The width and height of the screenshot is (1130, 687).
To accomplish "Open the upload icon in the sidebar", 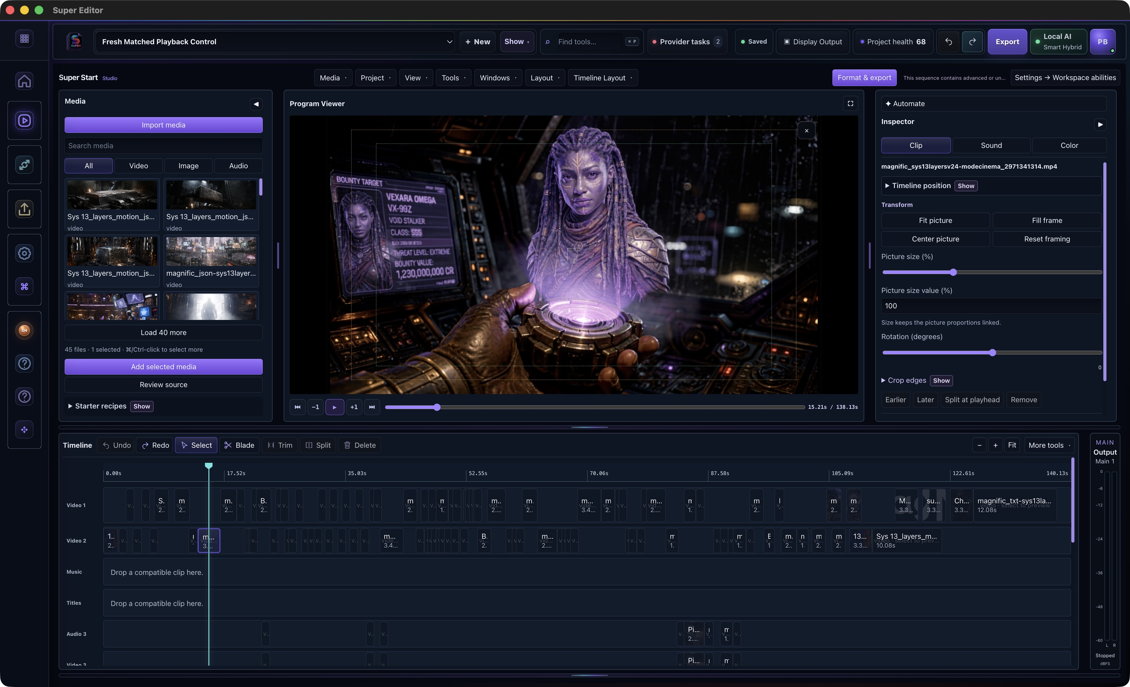I will (24, 209).
